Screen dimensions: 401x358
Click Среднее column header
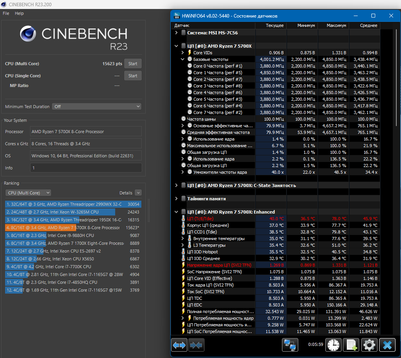(x=365, y=26)
